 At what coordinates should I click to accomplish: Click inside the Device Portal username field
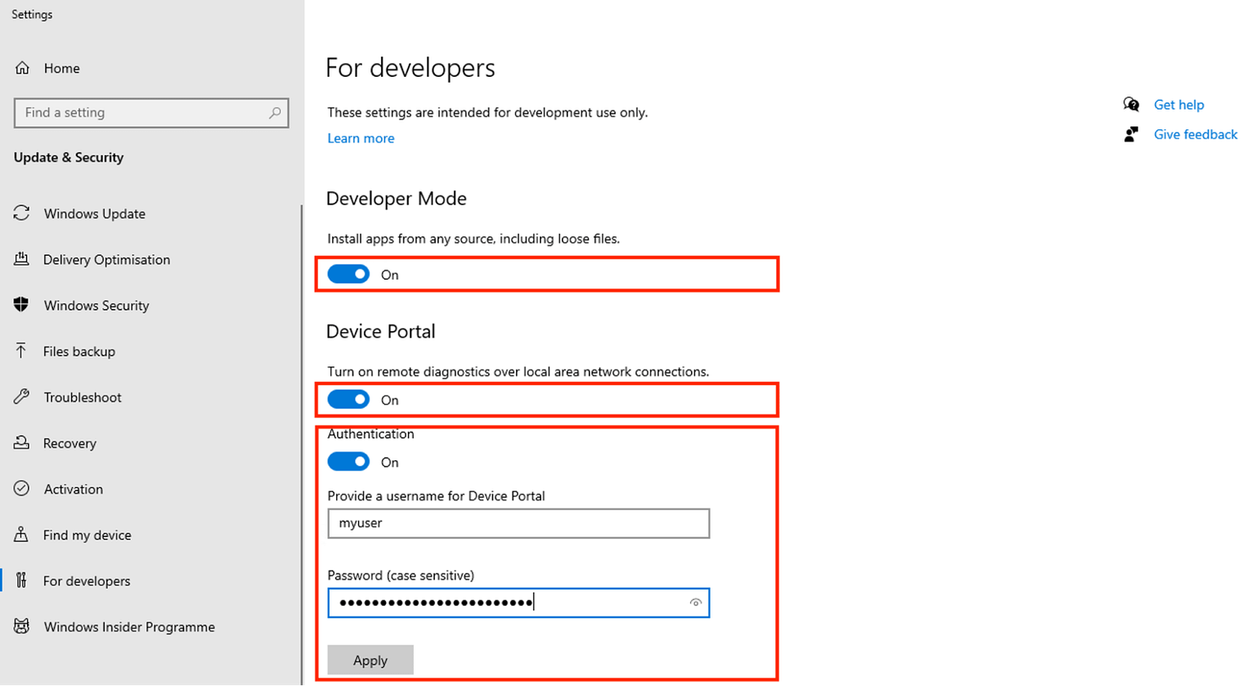click(x=518, y=523)
